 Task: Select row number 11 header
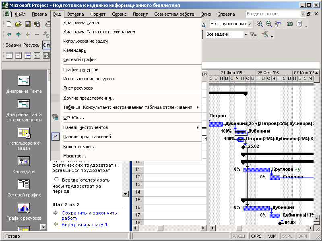(138, 169)
